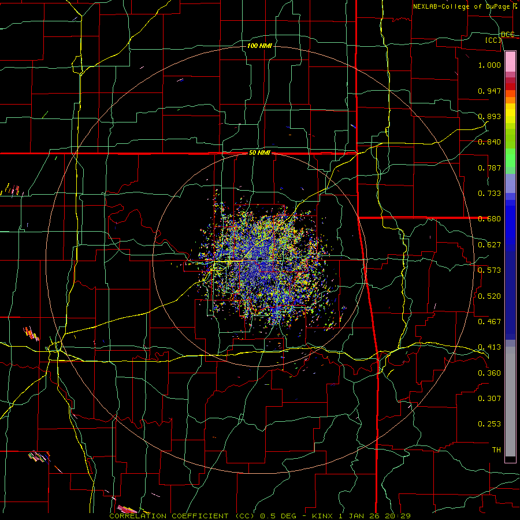Click the 0.413 scale value
This screenshot has height=520, width=520.
tap(489, 347)
